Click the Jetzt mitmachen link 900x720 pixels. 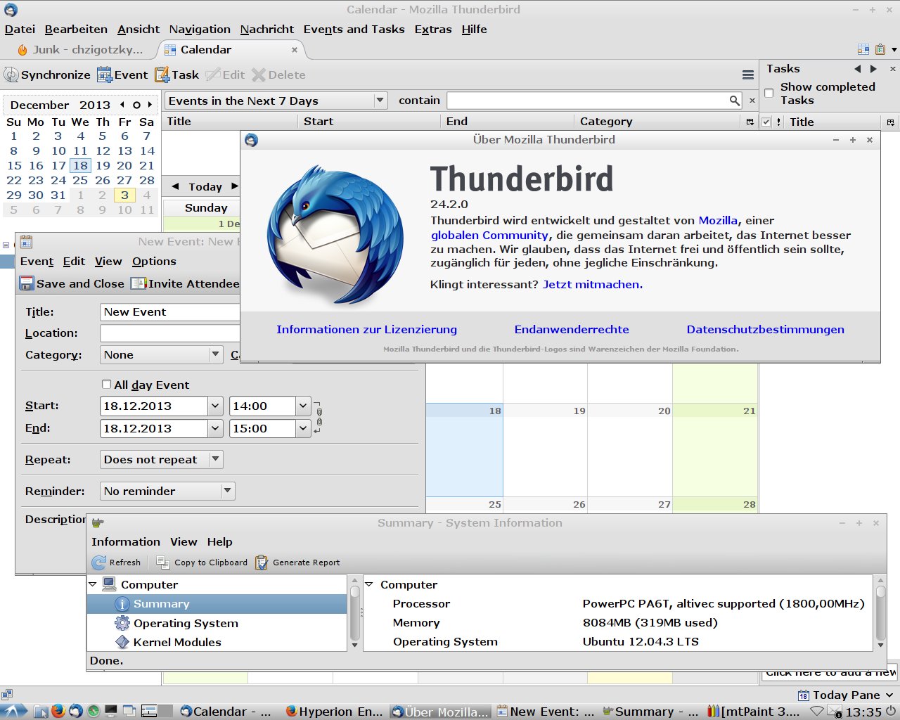click(x=592, y=284)
